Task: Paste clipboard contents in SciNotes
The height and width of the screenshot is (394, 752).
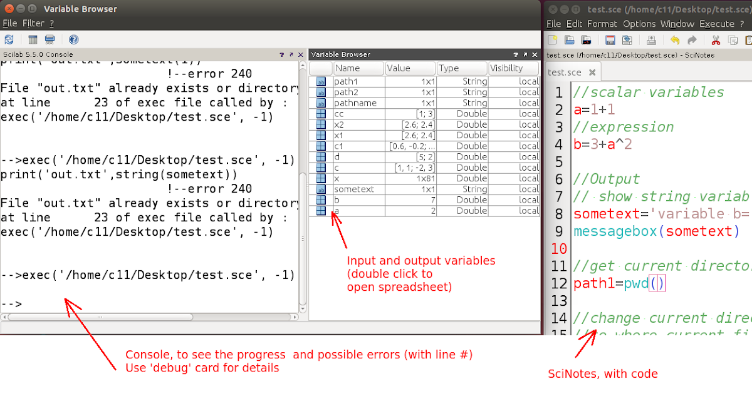Action: (x=749, y=39)
